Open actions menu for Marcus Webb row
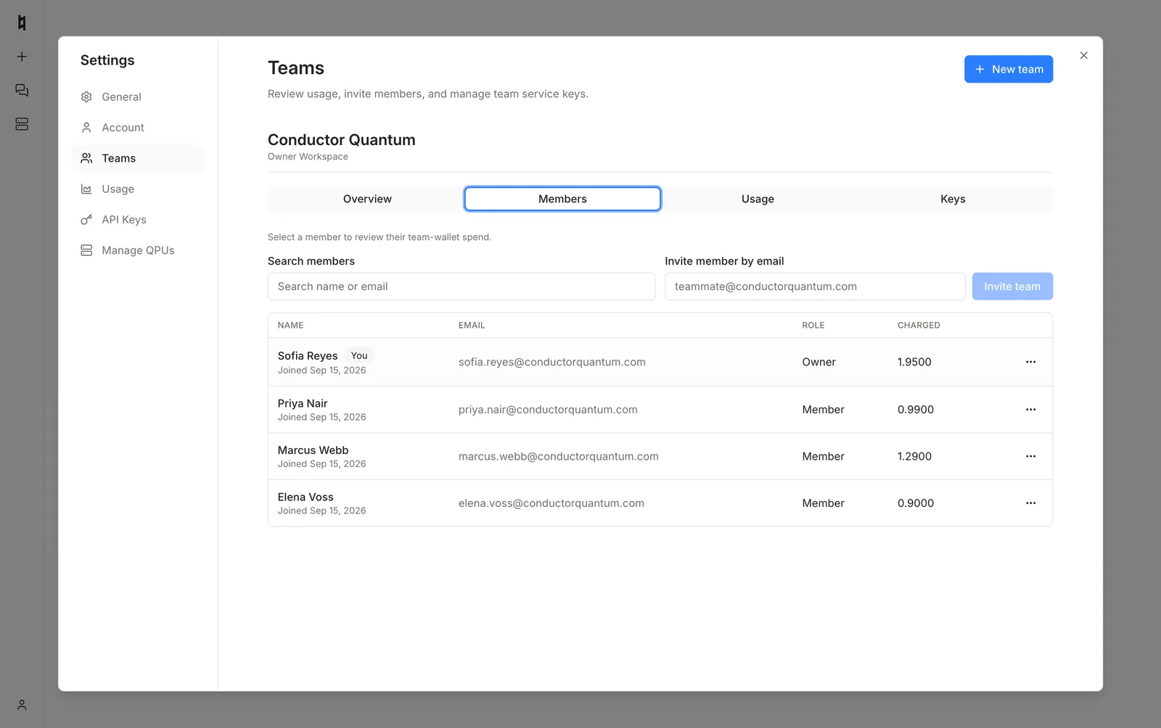1161x728 pixels. coord(1030,456)
